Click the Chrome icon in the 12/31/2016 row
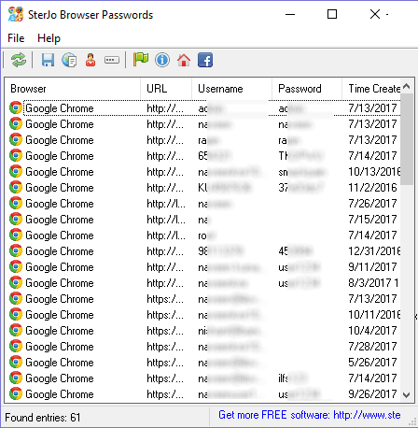 (x=16, y=250)
